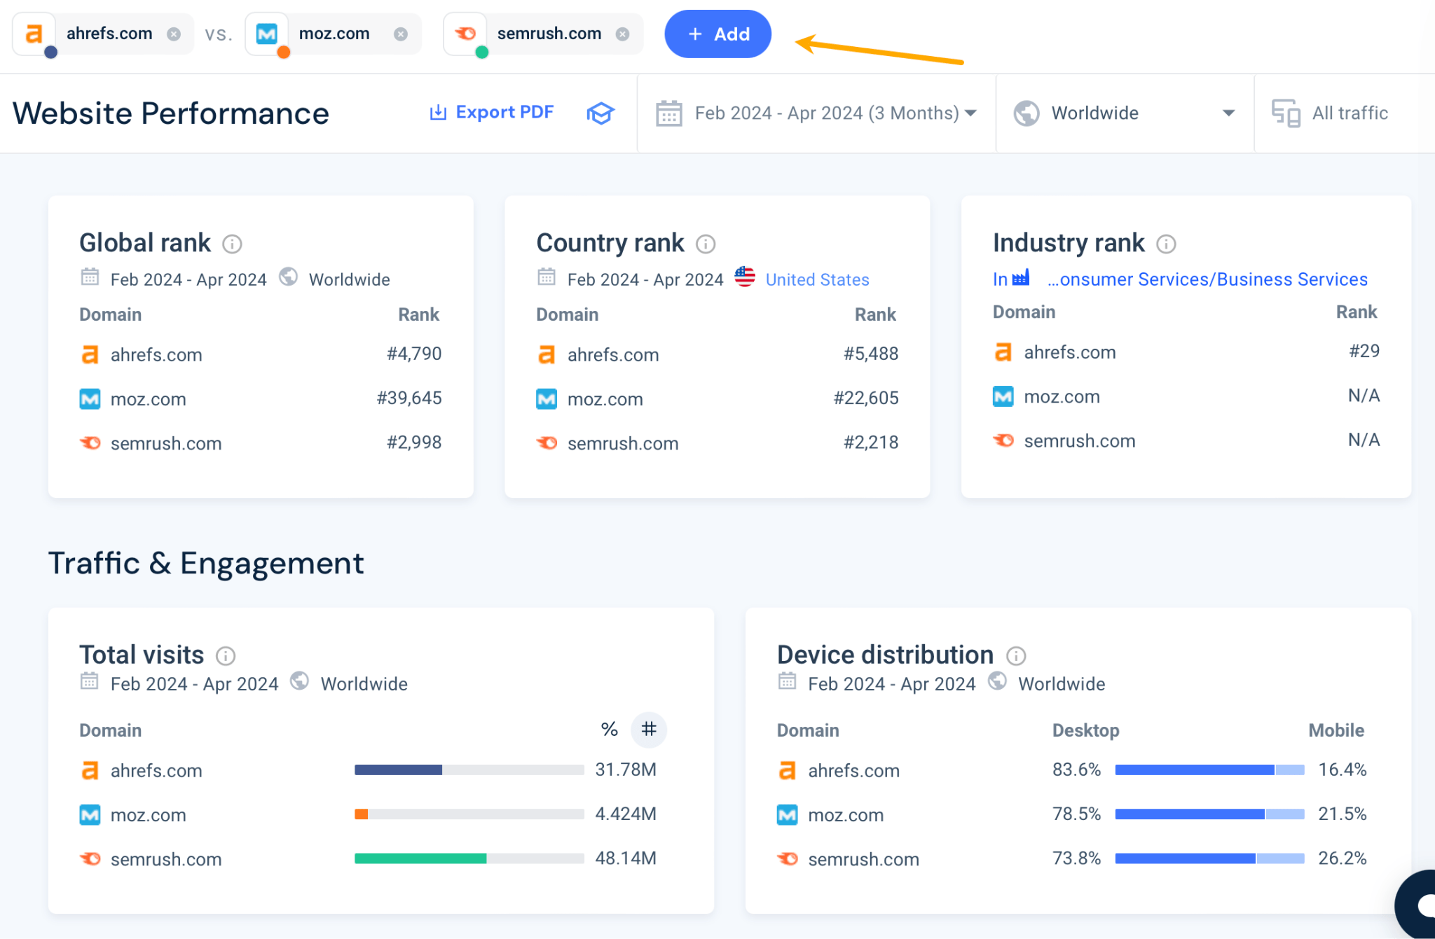
Task: Click the Global rank info icon
Action: tap(232, 244)
